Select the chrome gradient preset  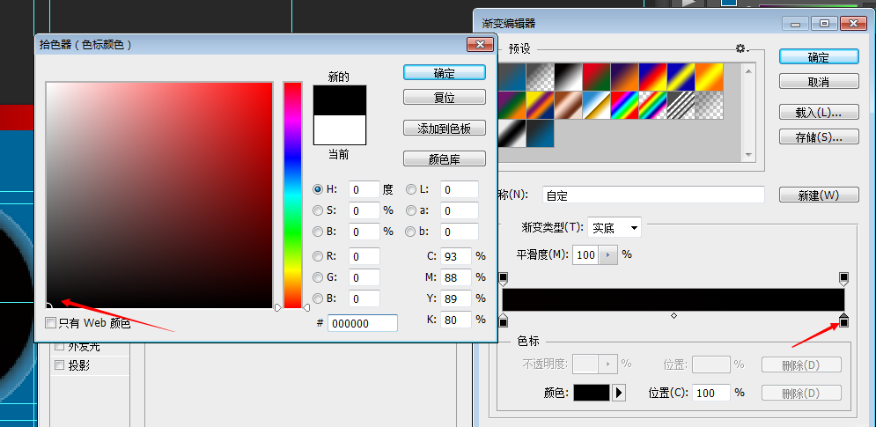click(x=596, y=105)
